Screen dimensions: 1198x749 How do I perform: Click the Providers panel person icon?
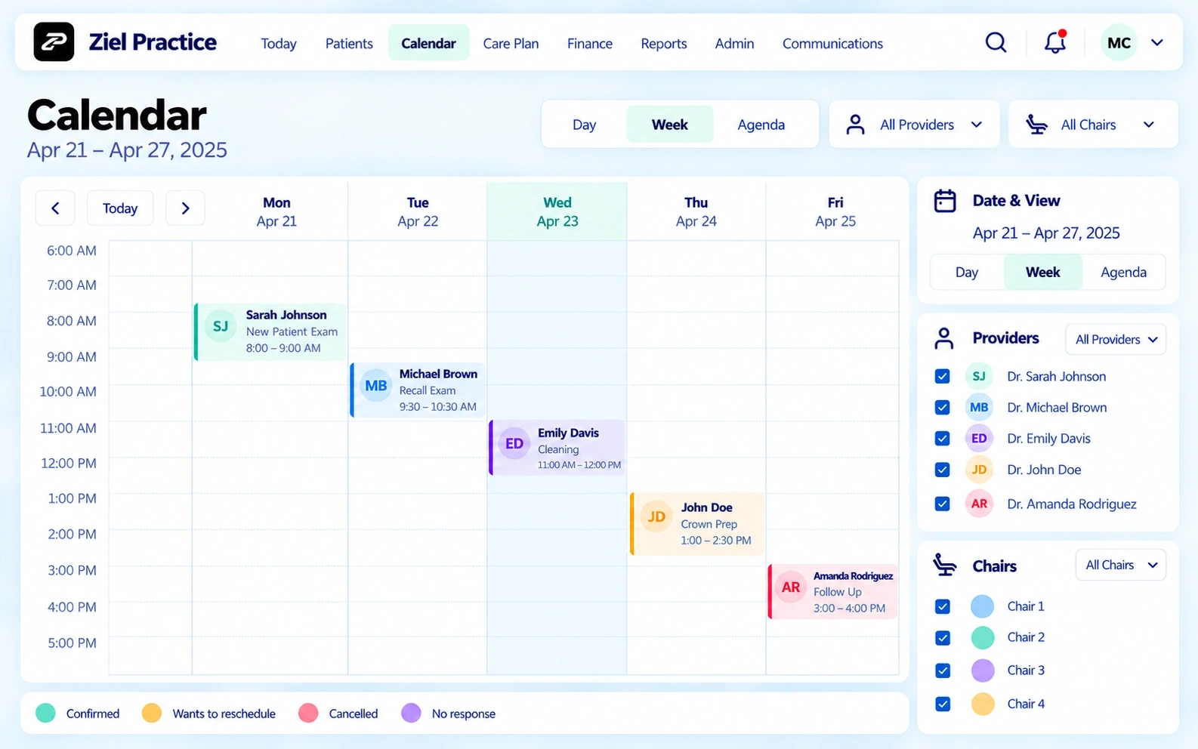pyautogui.click(x=944, y=338)
